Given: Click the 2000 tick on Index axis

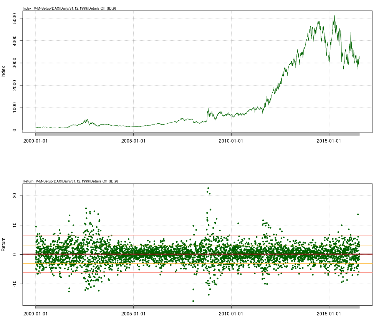Looking at the screenshot, I should tap(15, 85).
